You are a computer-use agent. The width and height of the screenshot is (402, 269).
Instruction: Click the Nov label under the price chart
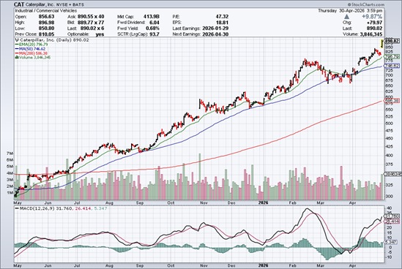click(204, 202)
